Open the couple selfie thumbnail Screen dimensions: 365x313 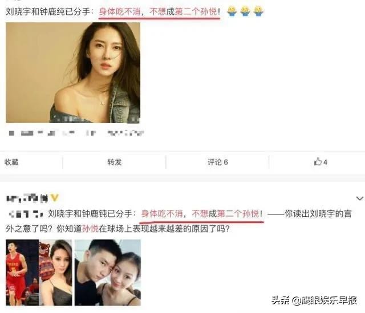[108, 273]
